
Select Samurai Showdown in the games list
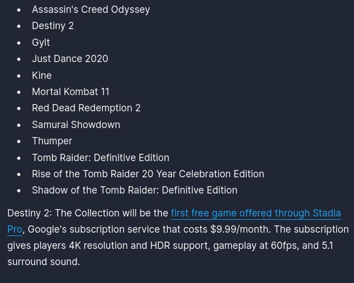pos(76,125)
